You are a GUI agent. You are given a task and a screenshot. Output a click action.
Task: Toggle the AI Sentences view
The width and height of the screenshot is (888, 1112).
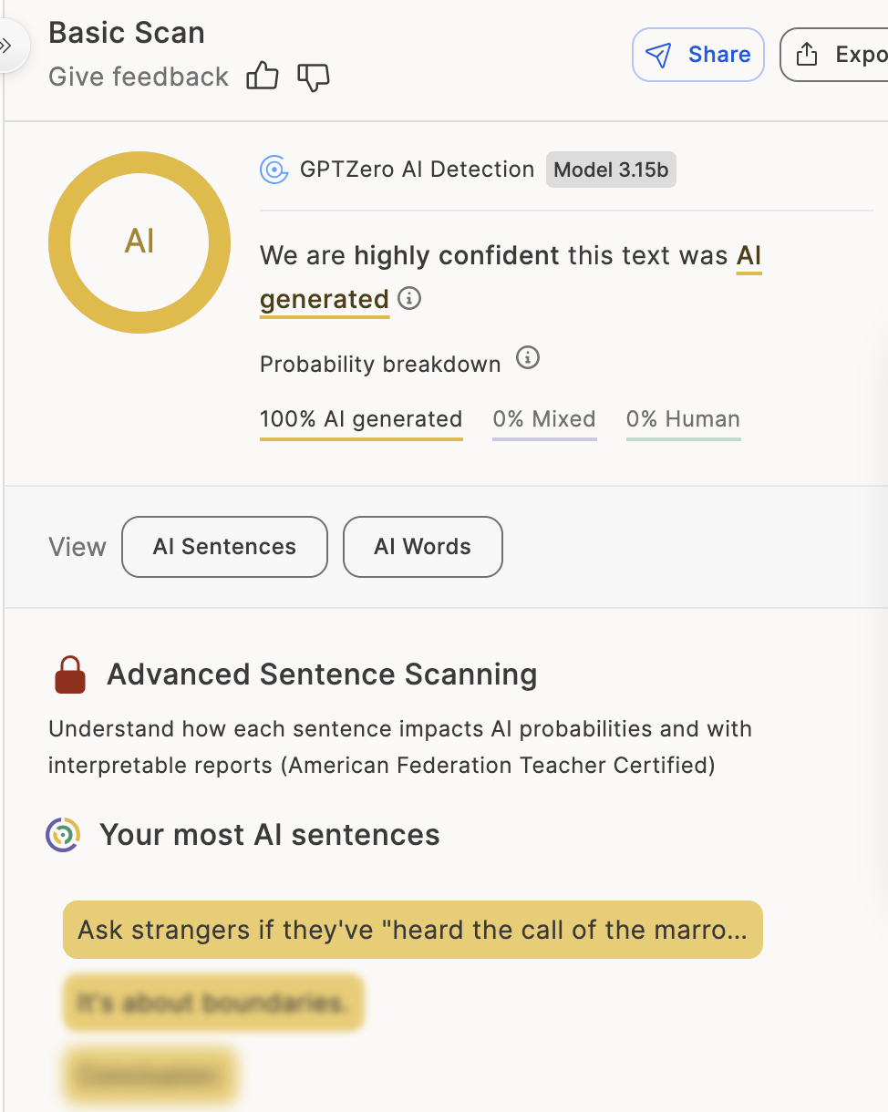coord(224,547)
